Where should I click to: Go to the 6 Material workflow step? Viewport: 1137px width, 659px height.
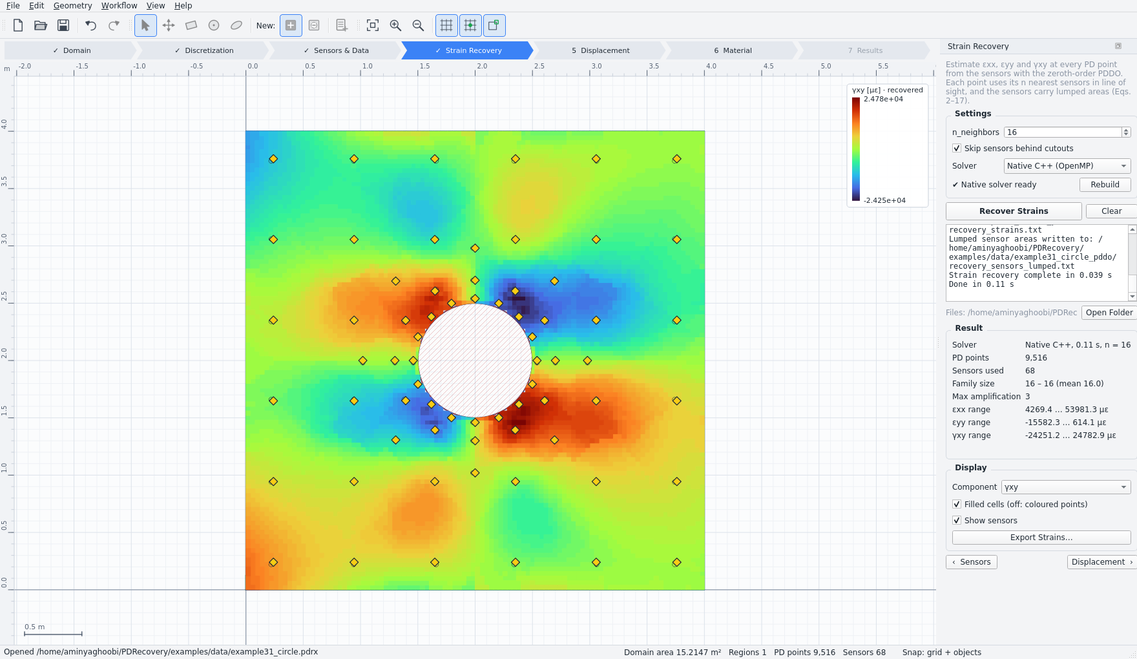[733, 50]
